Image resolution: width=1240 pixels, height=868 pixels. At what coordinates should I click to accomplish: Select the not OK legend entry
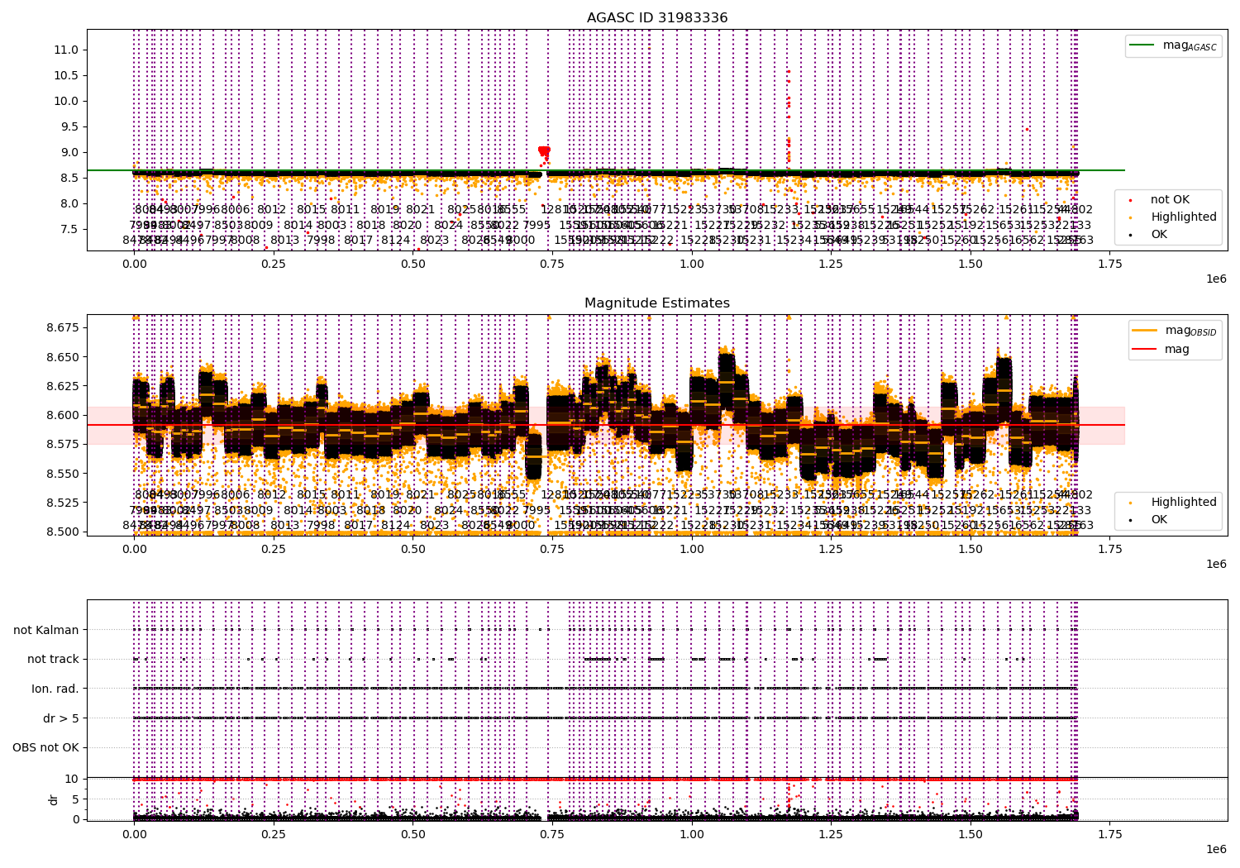tap(1170, 200)
